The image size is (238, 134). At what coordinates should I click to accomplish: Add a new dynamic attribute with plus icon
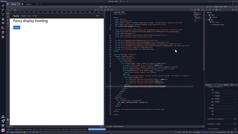click(235, 119)
